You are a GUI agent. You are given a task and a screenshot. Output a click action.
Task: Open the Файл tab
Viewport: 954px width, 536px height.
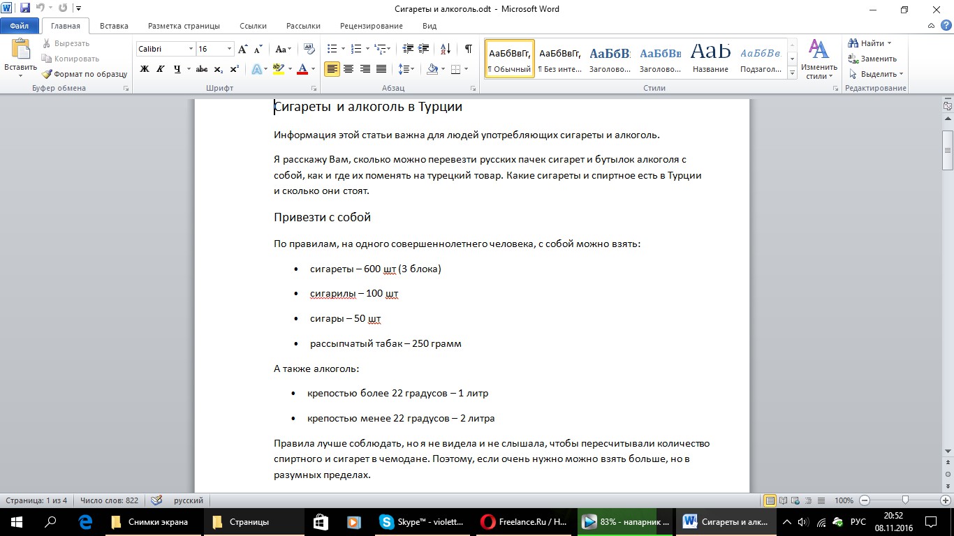[x=20, y=26]
